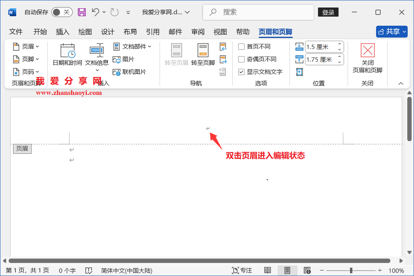Open the proofing spell-check icon
Viewport: 414px width, 276px height.
(x=89, y=270)
